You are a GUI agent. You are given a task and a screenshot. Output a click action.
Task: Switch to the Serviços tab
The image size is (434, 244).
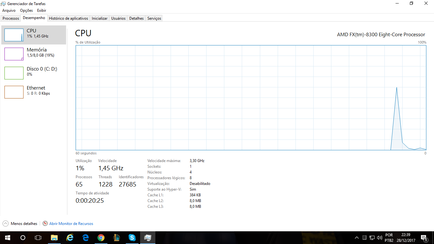[154, 18]
